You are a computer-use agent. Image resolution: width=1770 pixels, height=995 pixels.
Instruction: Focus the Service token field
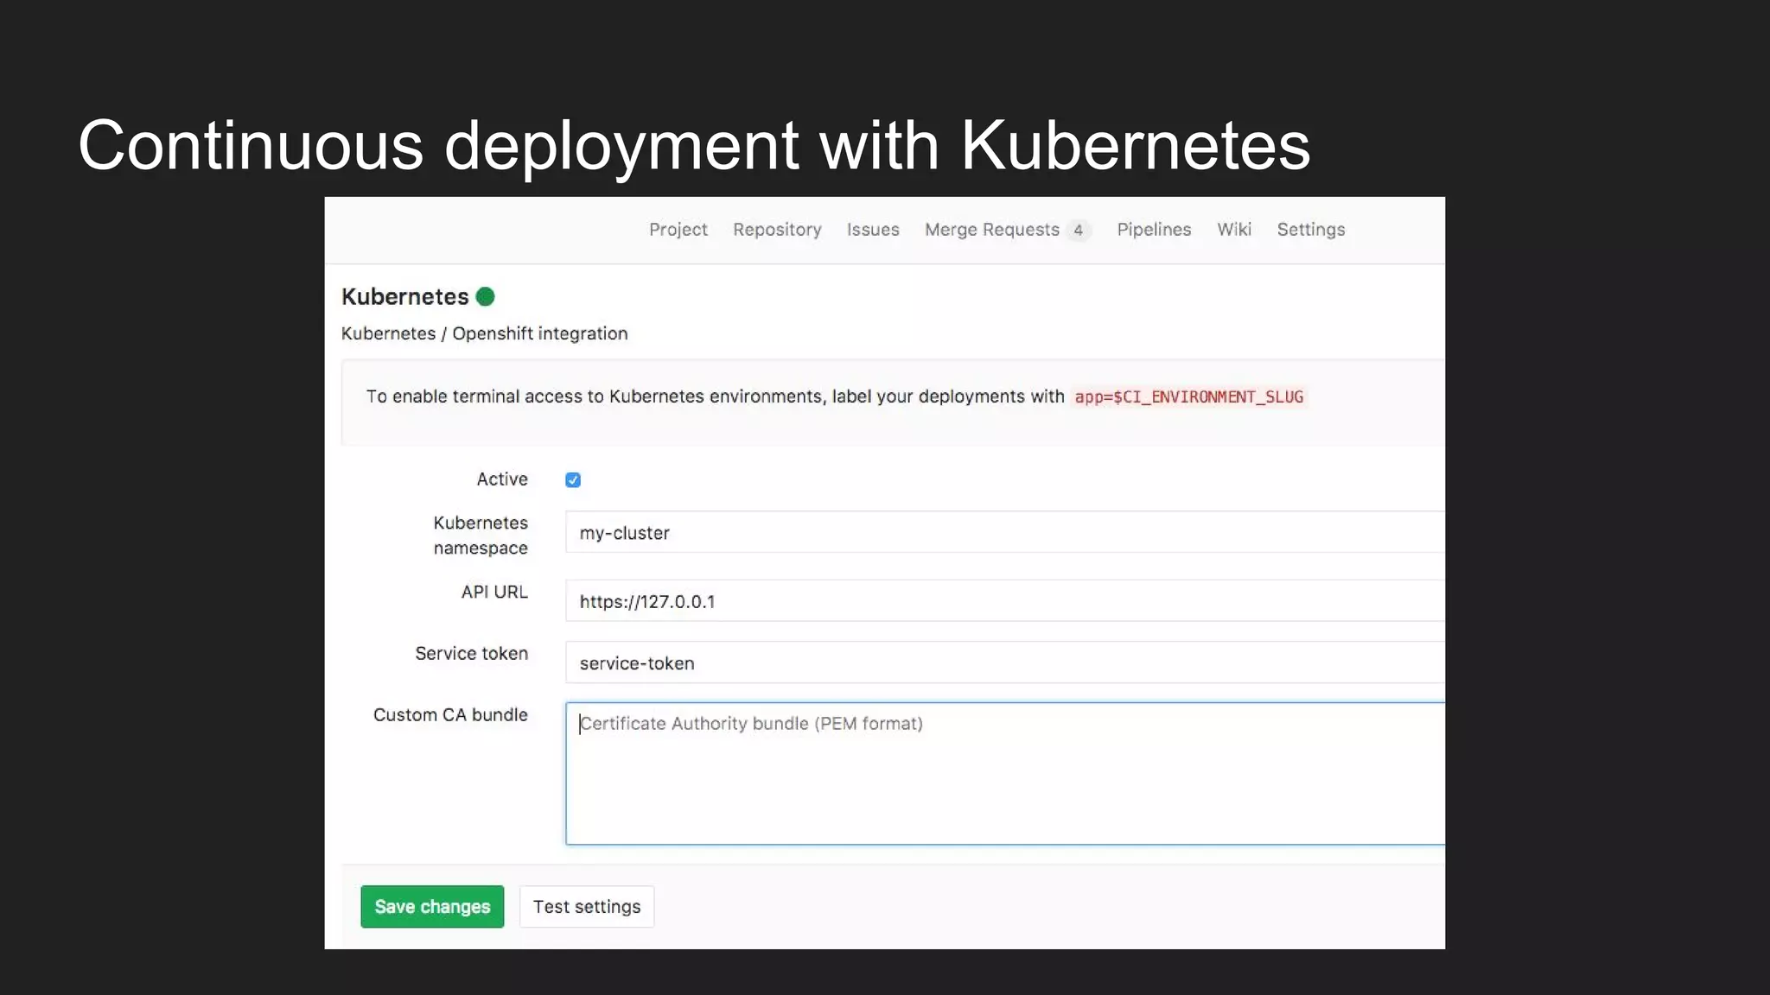tap(1005, 662)
